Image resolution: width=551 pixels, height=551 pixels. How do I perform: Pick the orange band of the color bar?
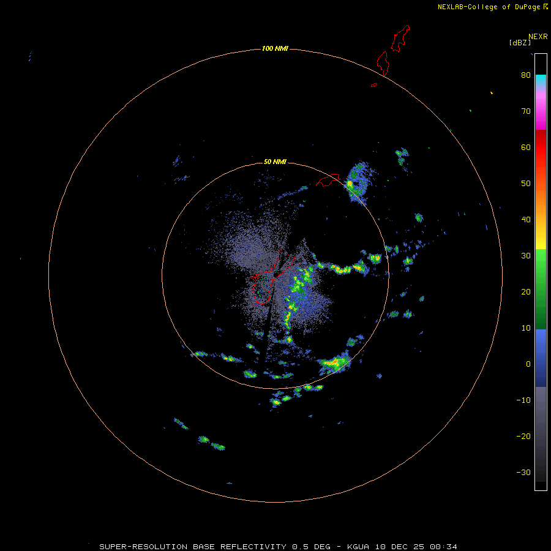pos(541,204)
